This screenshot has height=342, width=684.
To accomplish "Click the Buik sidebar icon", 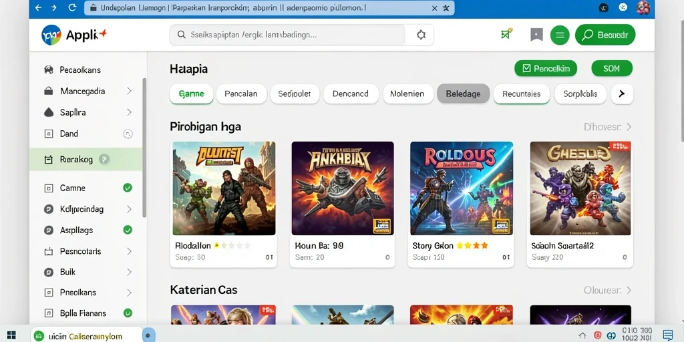I will (x=48, y=273).
